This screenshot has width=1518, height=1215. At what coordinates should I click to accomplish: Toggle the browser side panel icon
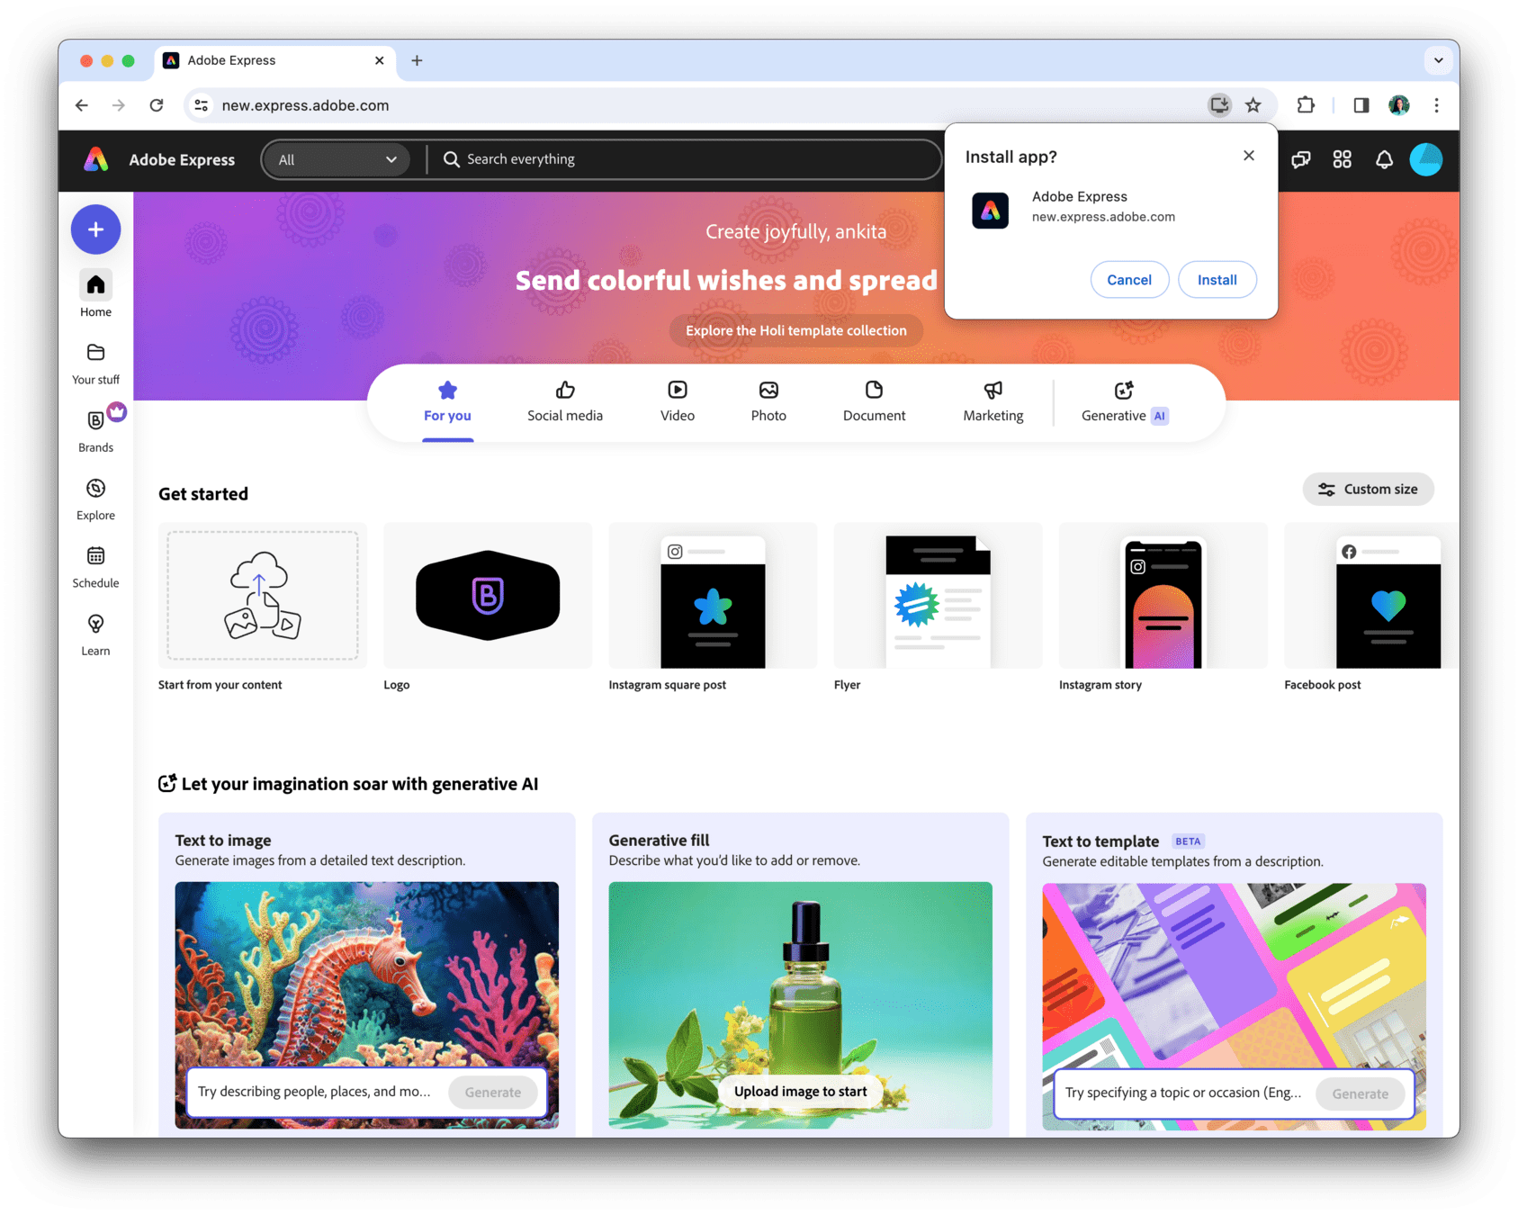1361,105
